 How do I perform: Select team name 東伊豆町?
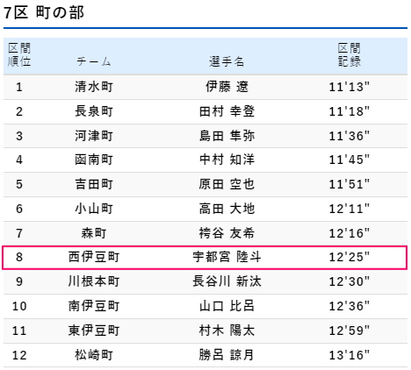tap(94, 331)
